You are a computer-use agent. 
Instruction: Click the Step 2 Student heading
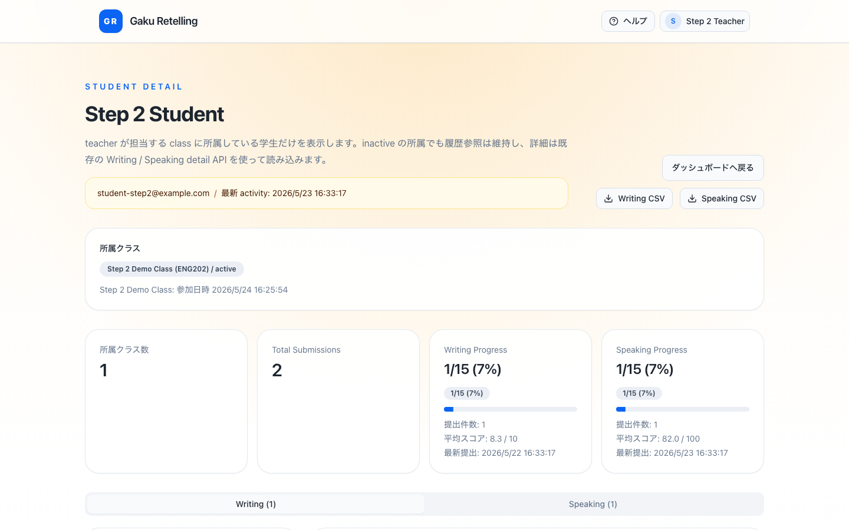pos(154,114)
